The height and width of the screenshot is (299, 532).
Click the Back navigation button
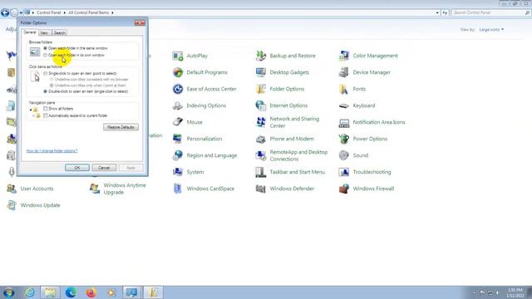[5, 13]
